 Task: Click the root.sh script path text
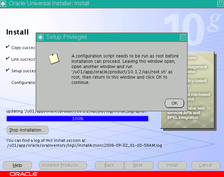tap(119, 72)
